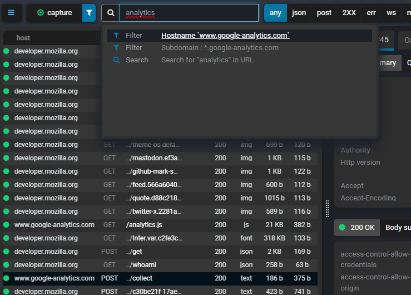This screenshot has height=295, width=411.
Task: Click the Http version label
Action: click(360, 163)
